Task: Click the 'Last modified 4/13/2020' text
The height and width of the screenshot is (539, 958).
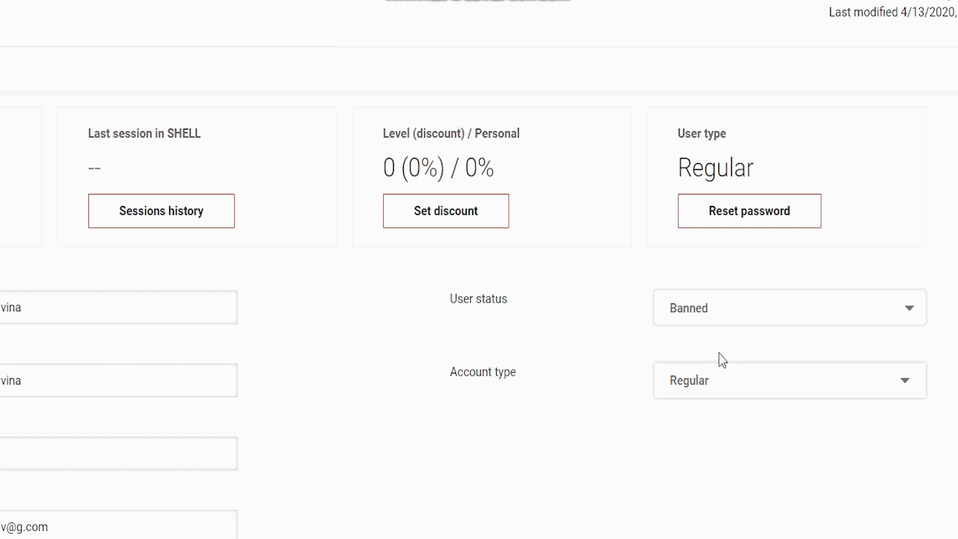Action: 892,12
